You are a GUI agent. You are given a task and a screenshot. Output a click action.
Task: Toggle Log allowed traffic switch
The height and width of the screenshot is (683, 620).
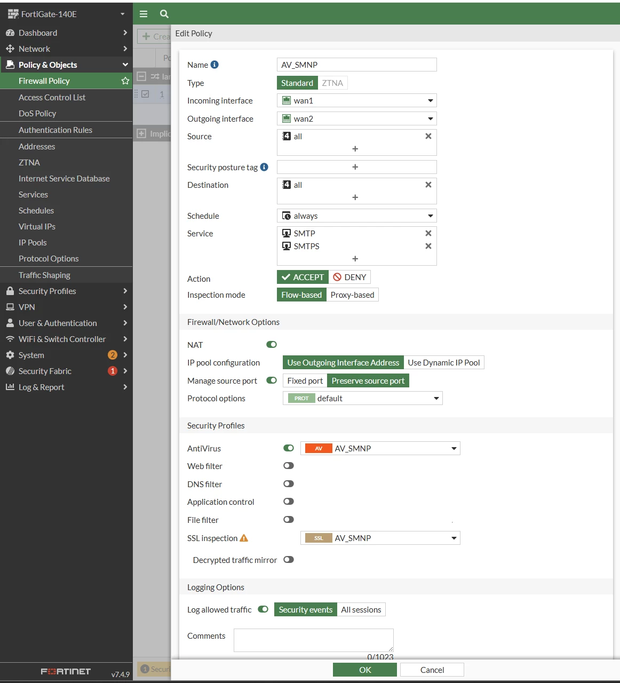[x=263, y=609]
